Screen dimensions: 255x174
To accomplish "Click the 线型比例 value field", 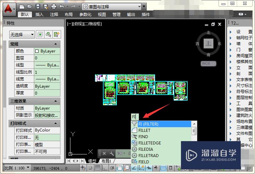I will [47, 72].
